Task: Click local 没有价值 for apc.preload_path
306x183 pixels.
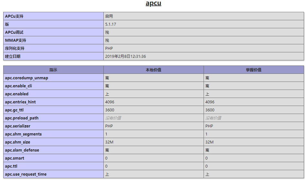Action: (x=113, y=118)
